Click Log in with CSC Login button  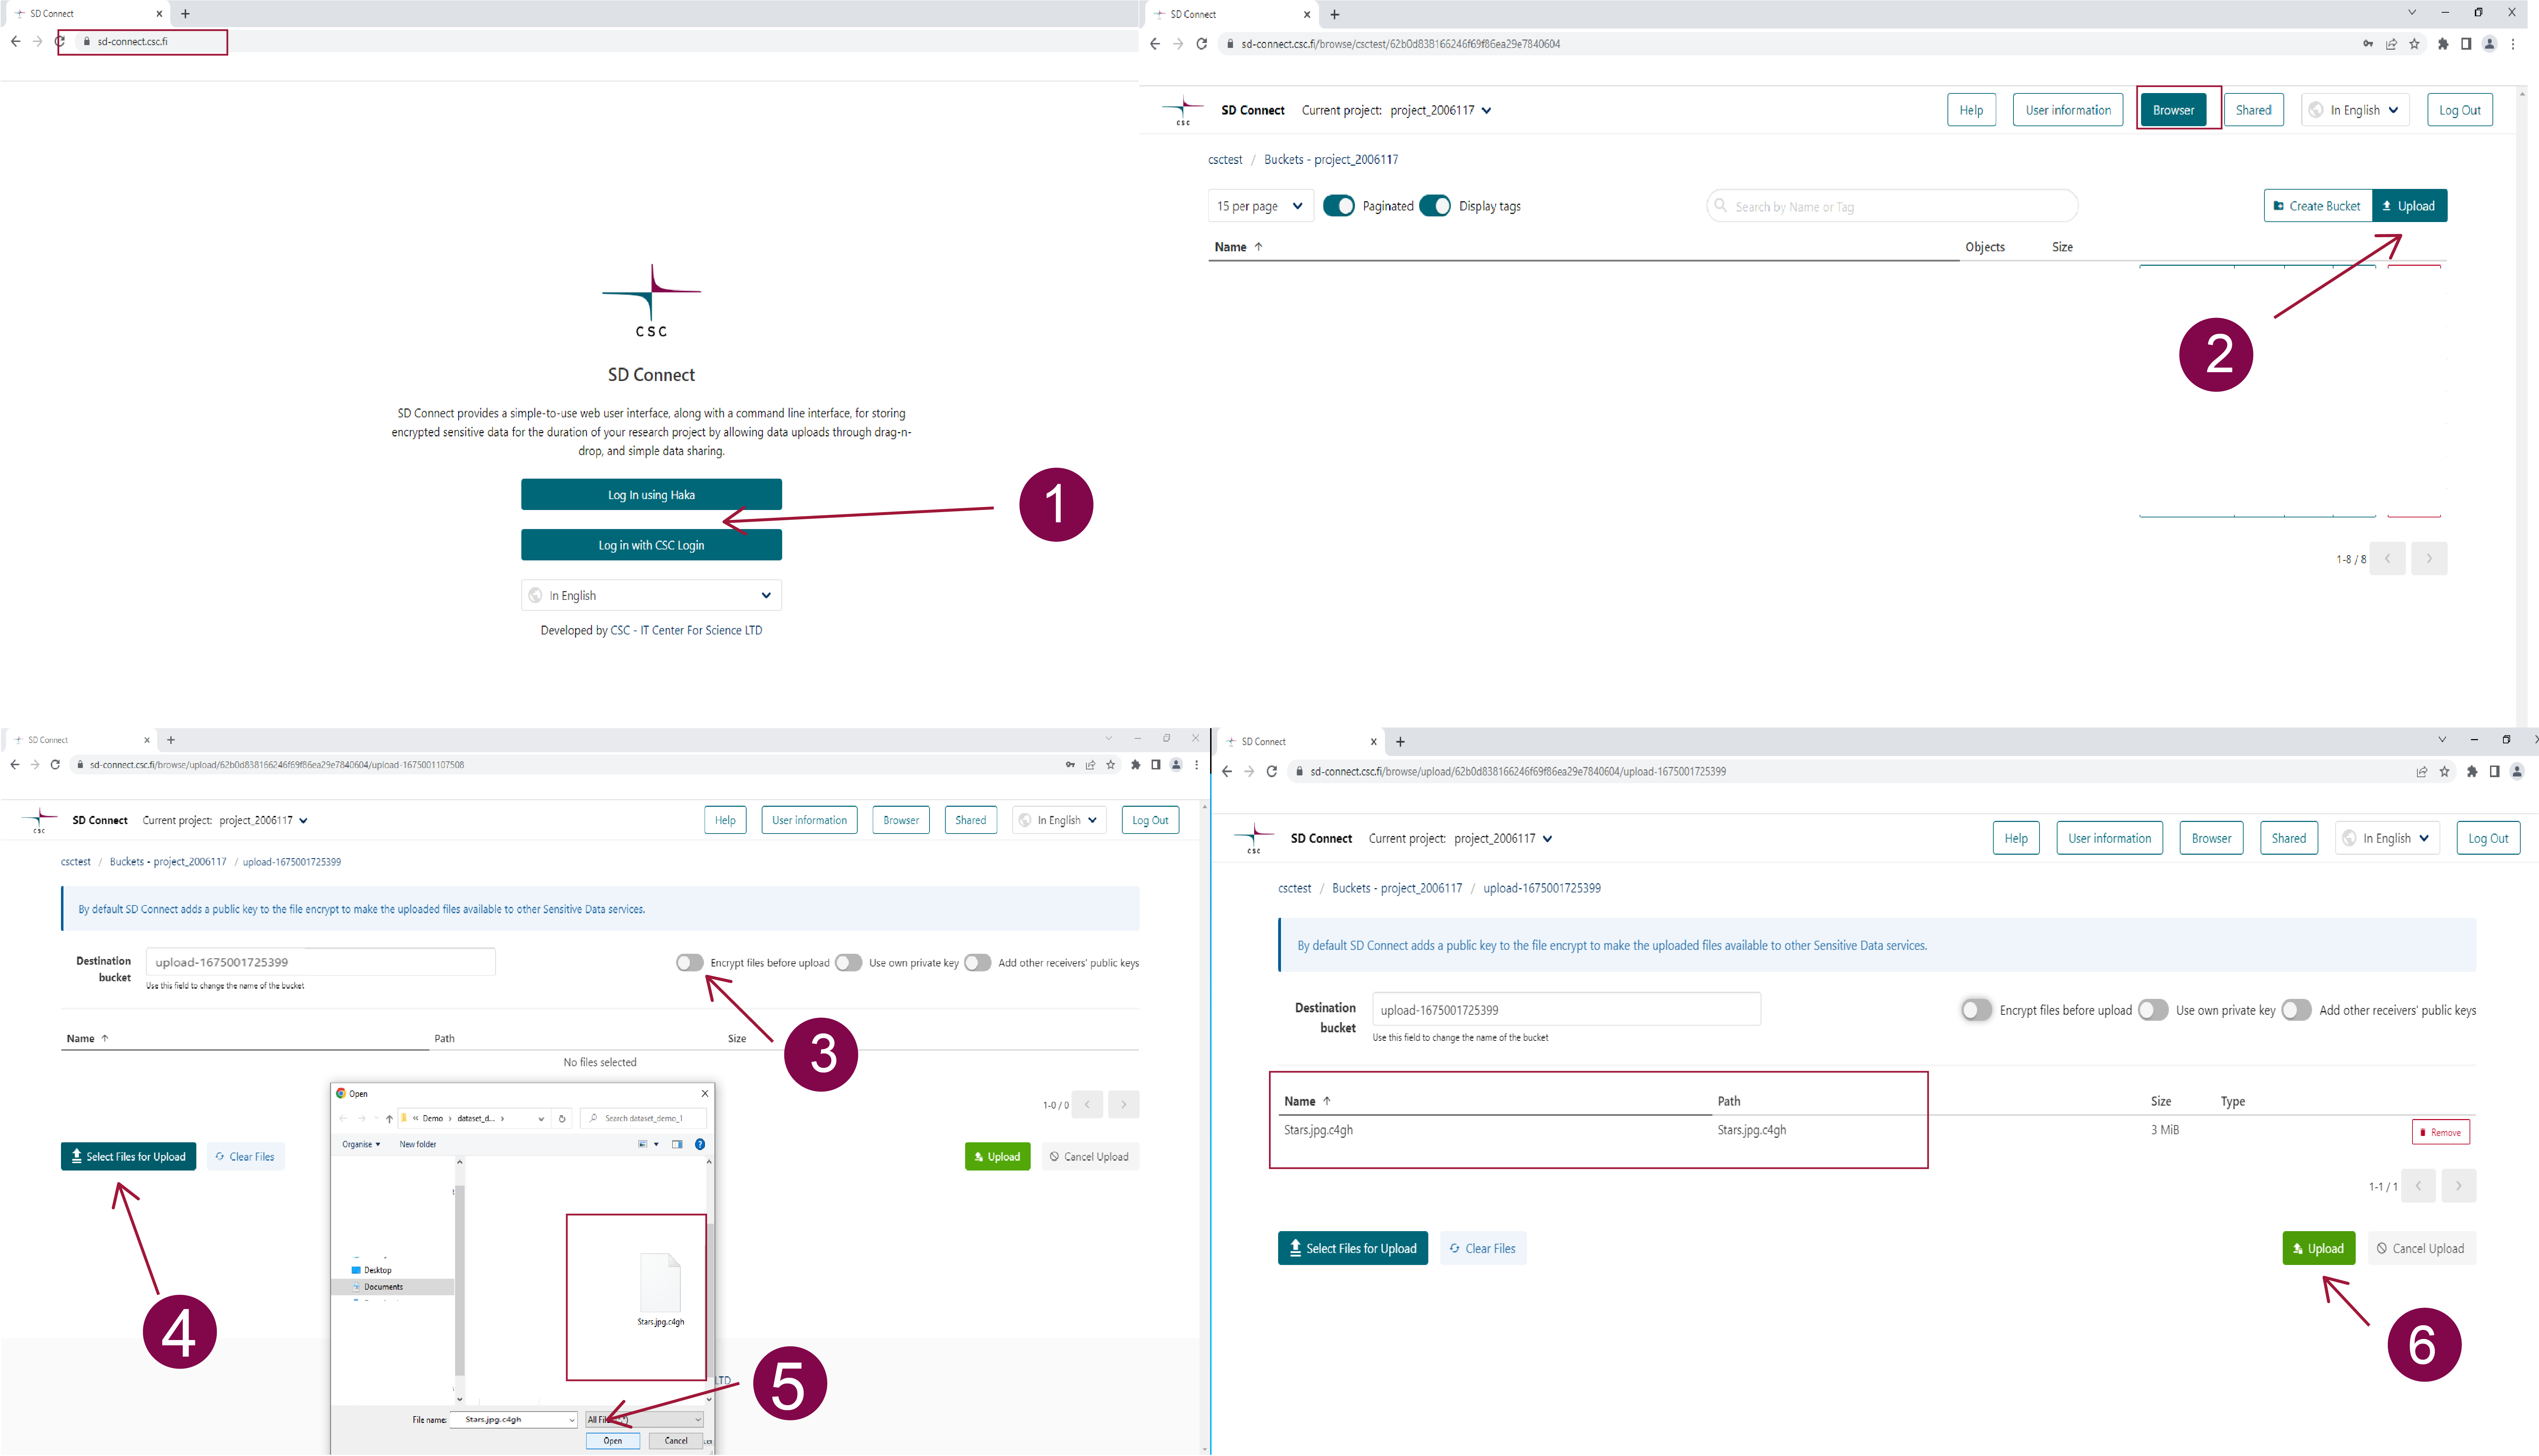pos(651,545)
